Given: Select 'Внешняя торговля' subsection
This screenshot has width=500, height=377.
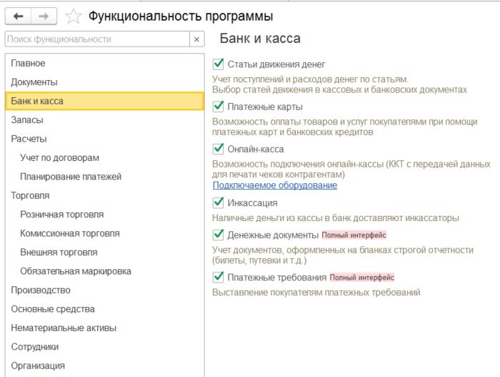Looking at the screenshot, I should [104, 252].
